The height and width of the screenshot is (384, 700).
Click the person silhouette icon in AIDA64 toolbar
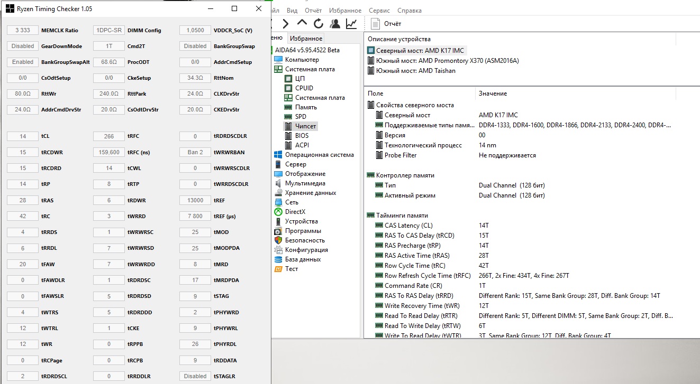coord(335,24)
